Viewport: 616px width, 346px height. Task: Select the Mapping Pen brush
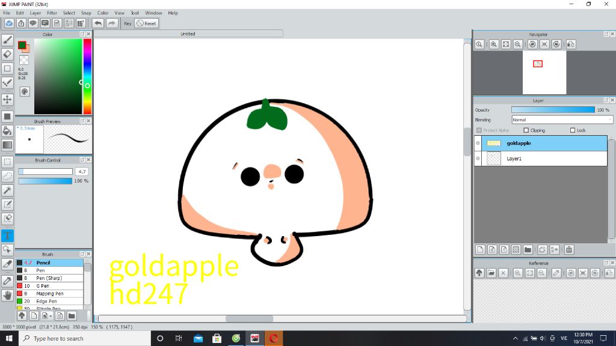click(x=49, y=293)
